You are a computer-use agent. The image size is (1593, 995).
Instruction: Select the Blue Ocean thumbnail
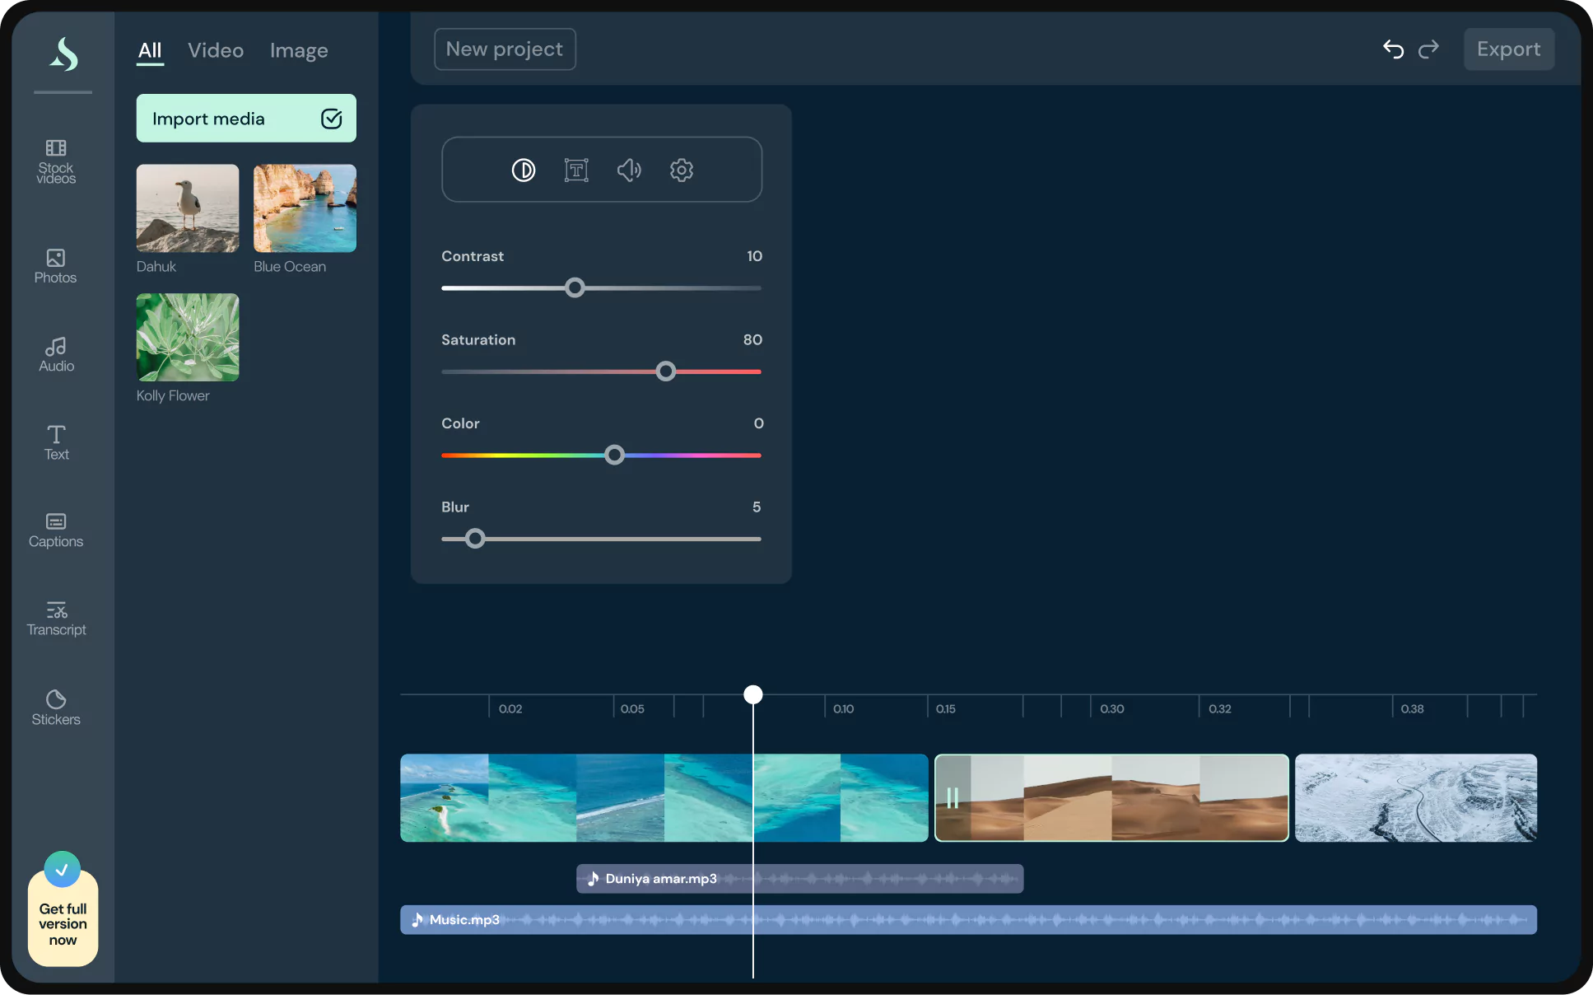pyautogui.click(x=305, y=208)
